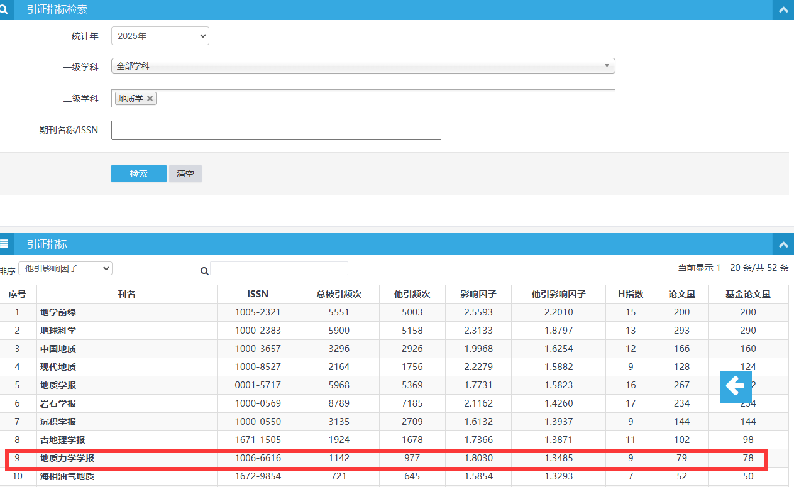
Task: Click ISSN cell 1000-2383
Action: pos(258,331)
